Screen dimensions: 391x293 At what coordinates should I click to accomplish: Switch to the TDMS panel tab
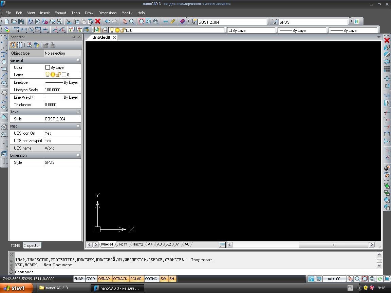click(15, 246)
